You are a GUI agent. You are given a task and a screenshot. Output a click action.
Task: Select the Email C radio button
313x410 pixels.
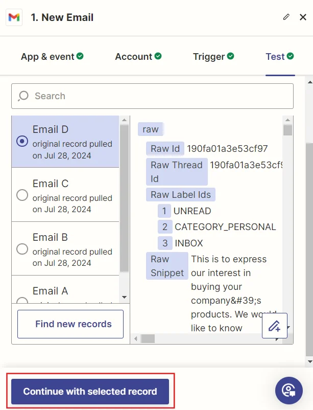click(22, 195)
